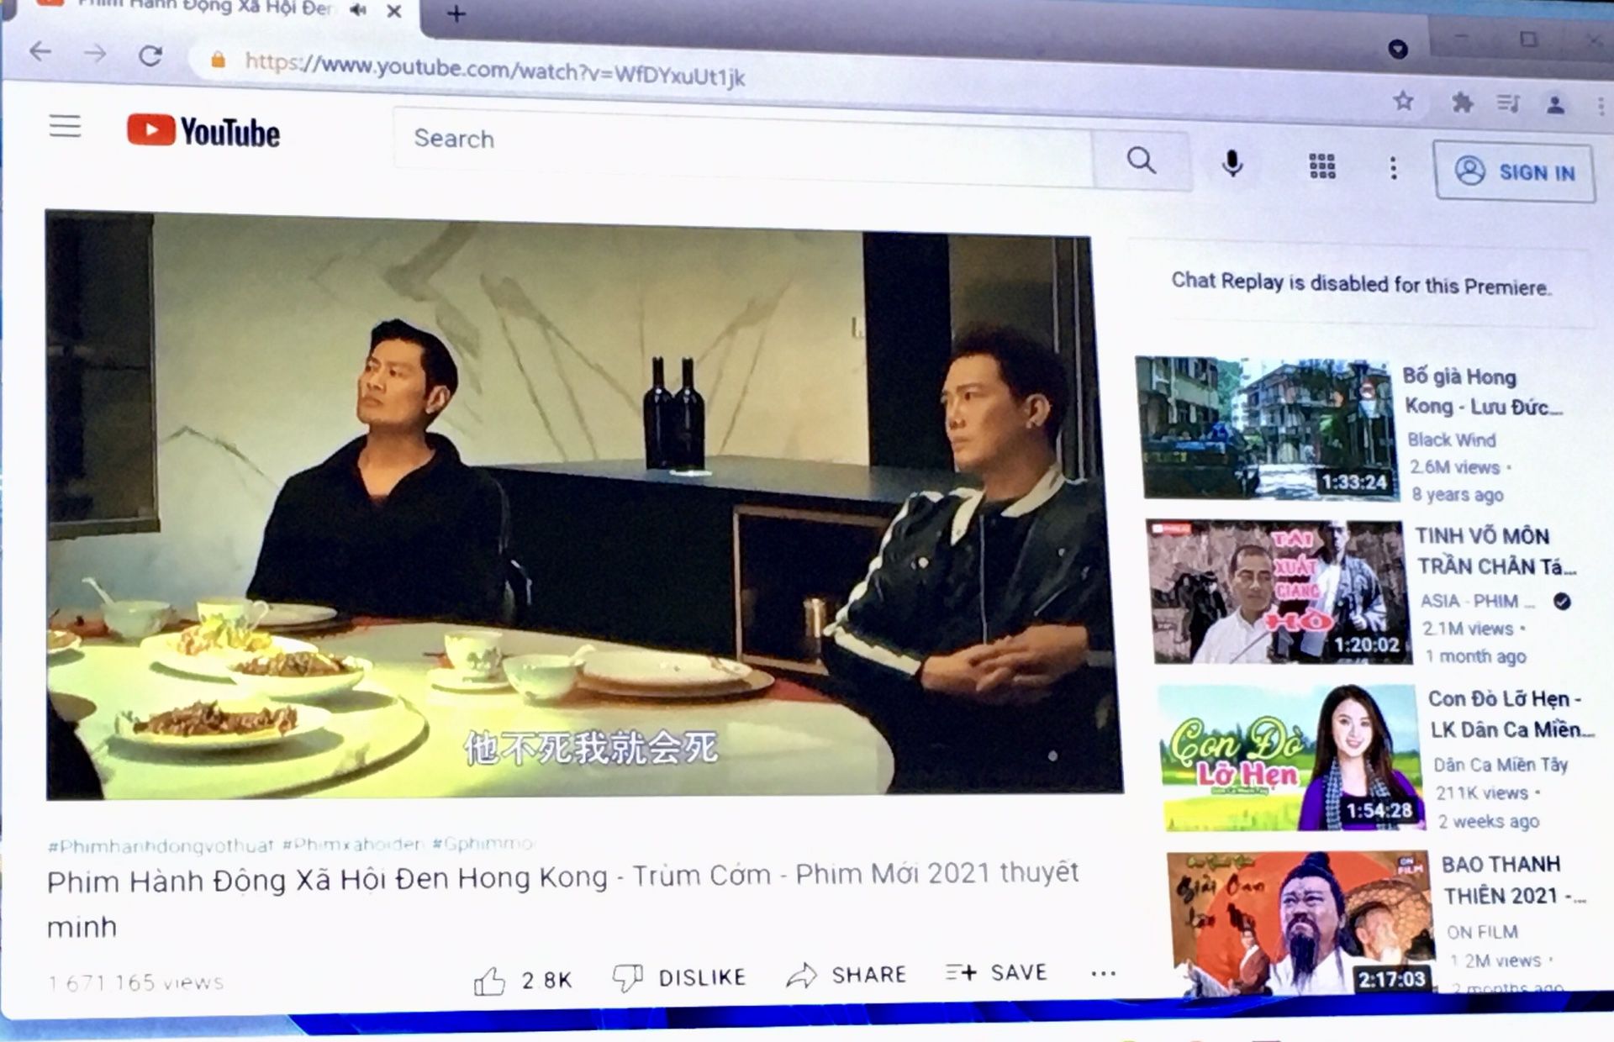Open the Bố già Hong Kong video thumbnail
Screen dimensions: 1614x1042
coord(1269,429)
